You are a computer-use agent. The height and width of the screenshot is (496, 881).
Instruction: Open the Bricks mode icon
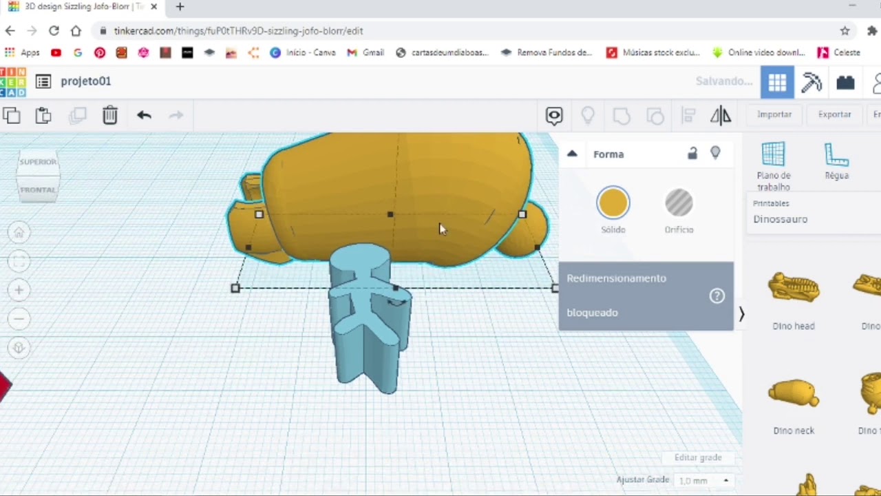pyautogui.click(x=845, y=83)
